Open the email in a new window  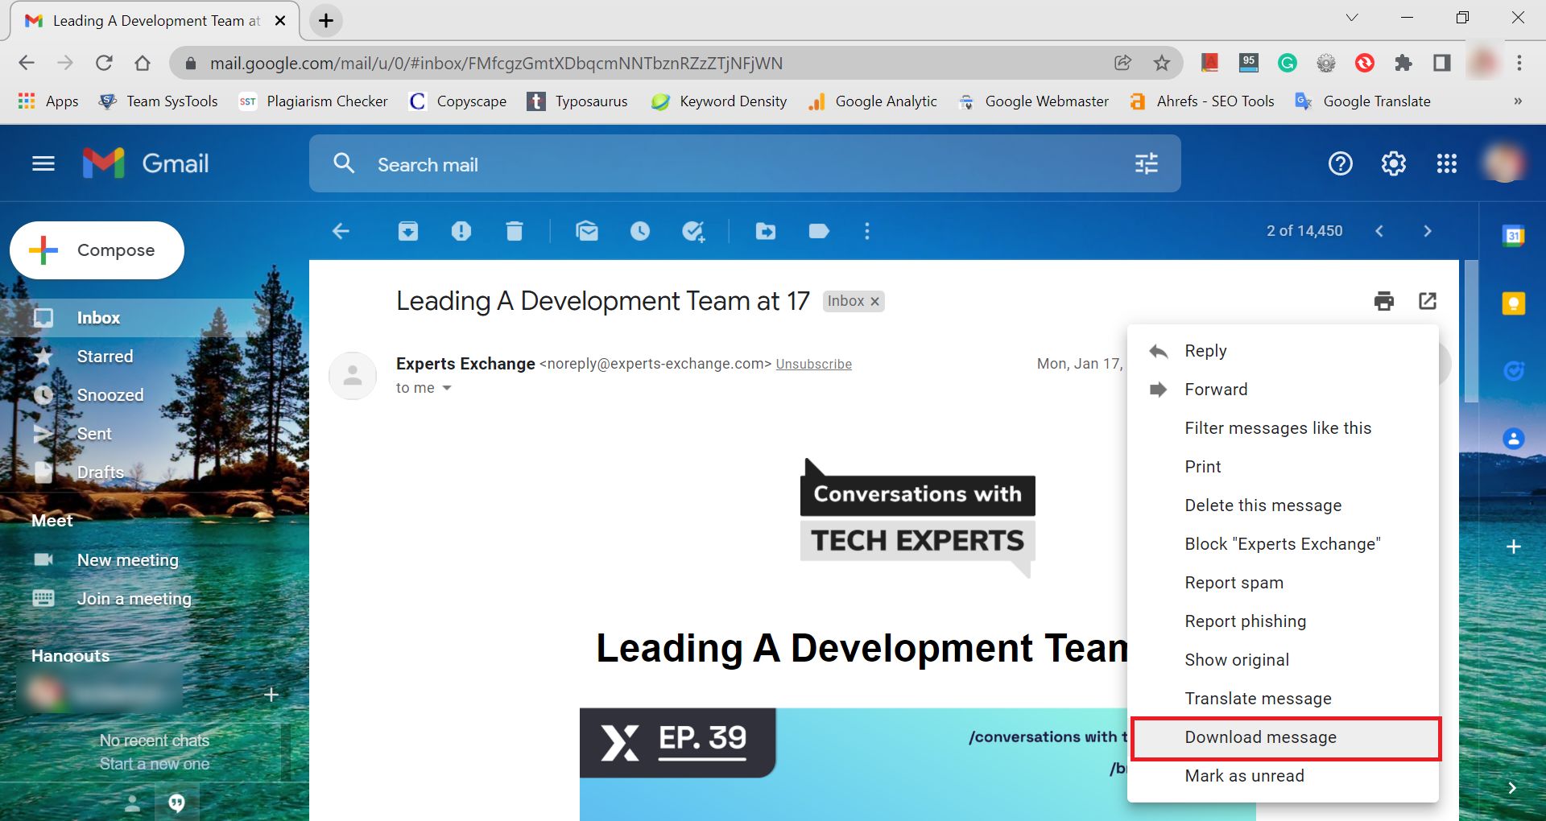coord(1428,301)
